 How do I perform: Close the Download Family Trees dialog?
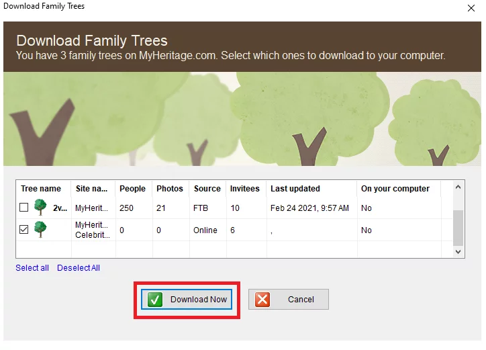(x=471, y=8)
